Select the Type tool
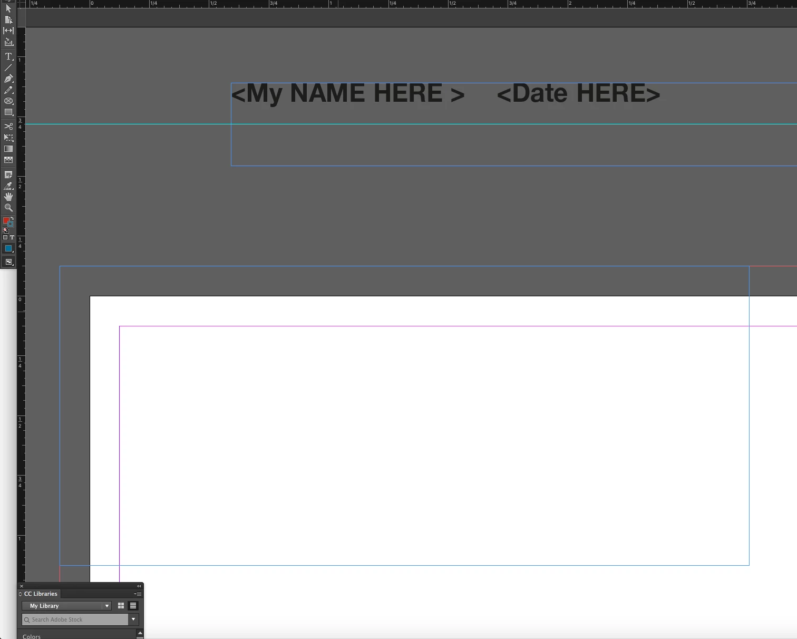797x639 pixels. (8, 56)
